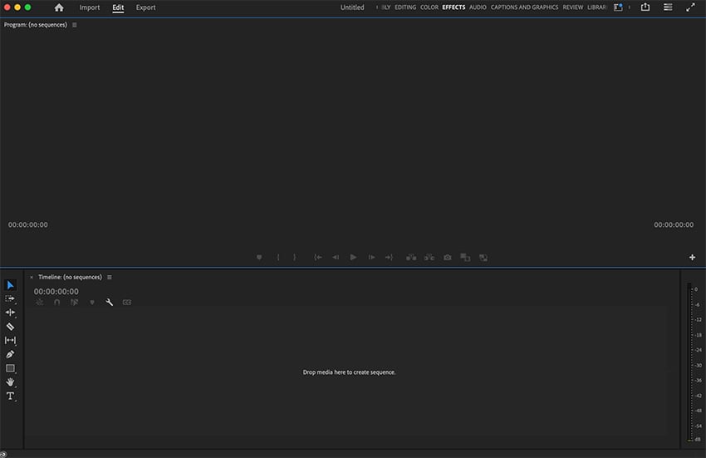Viewport: 706px width, 458px height.
Task: Select the Ripple Edit tool
Action: click(10, 313)
